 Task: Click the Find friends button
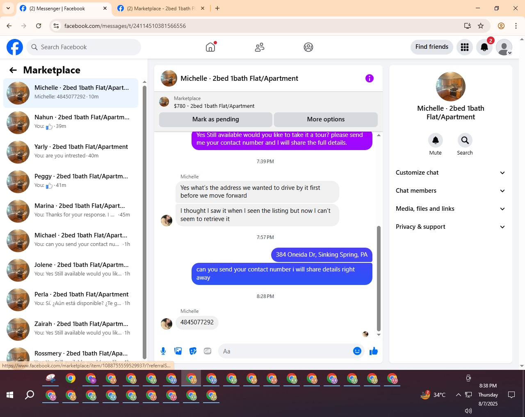coord(432,47)
